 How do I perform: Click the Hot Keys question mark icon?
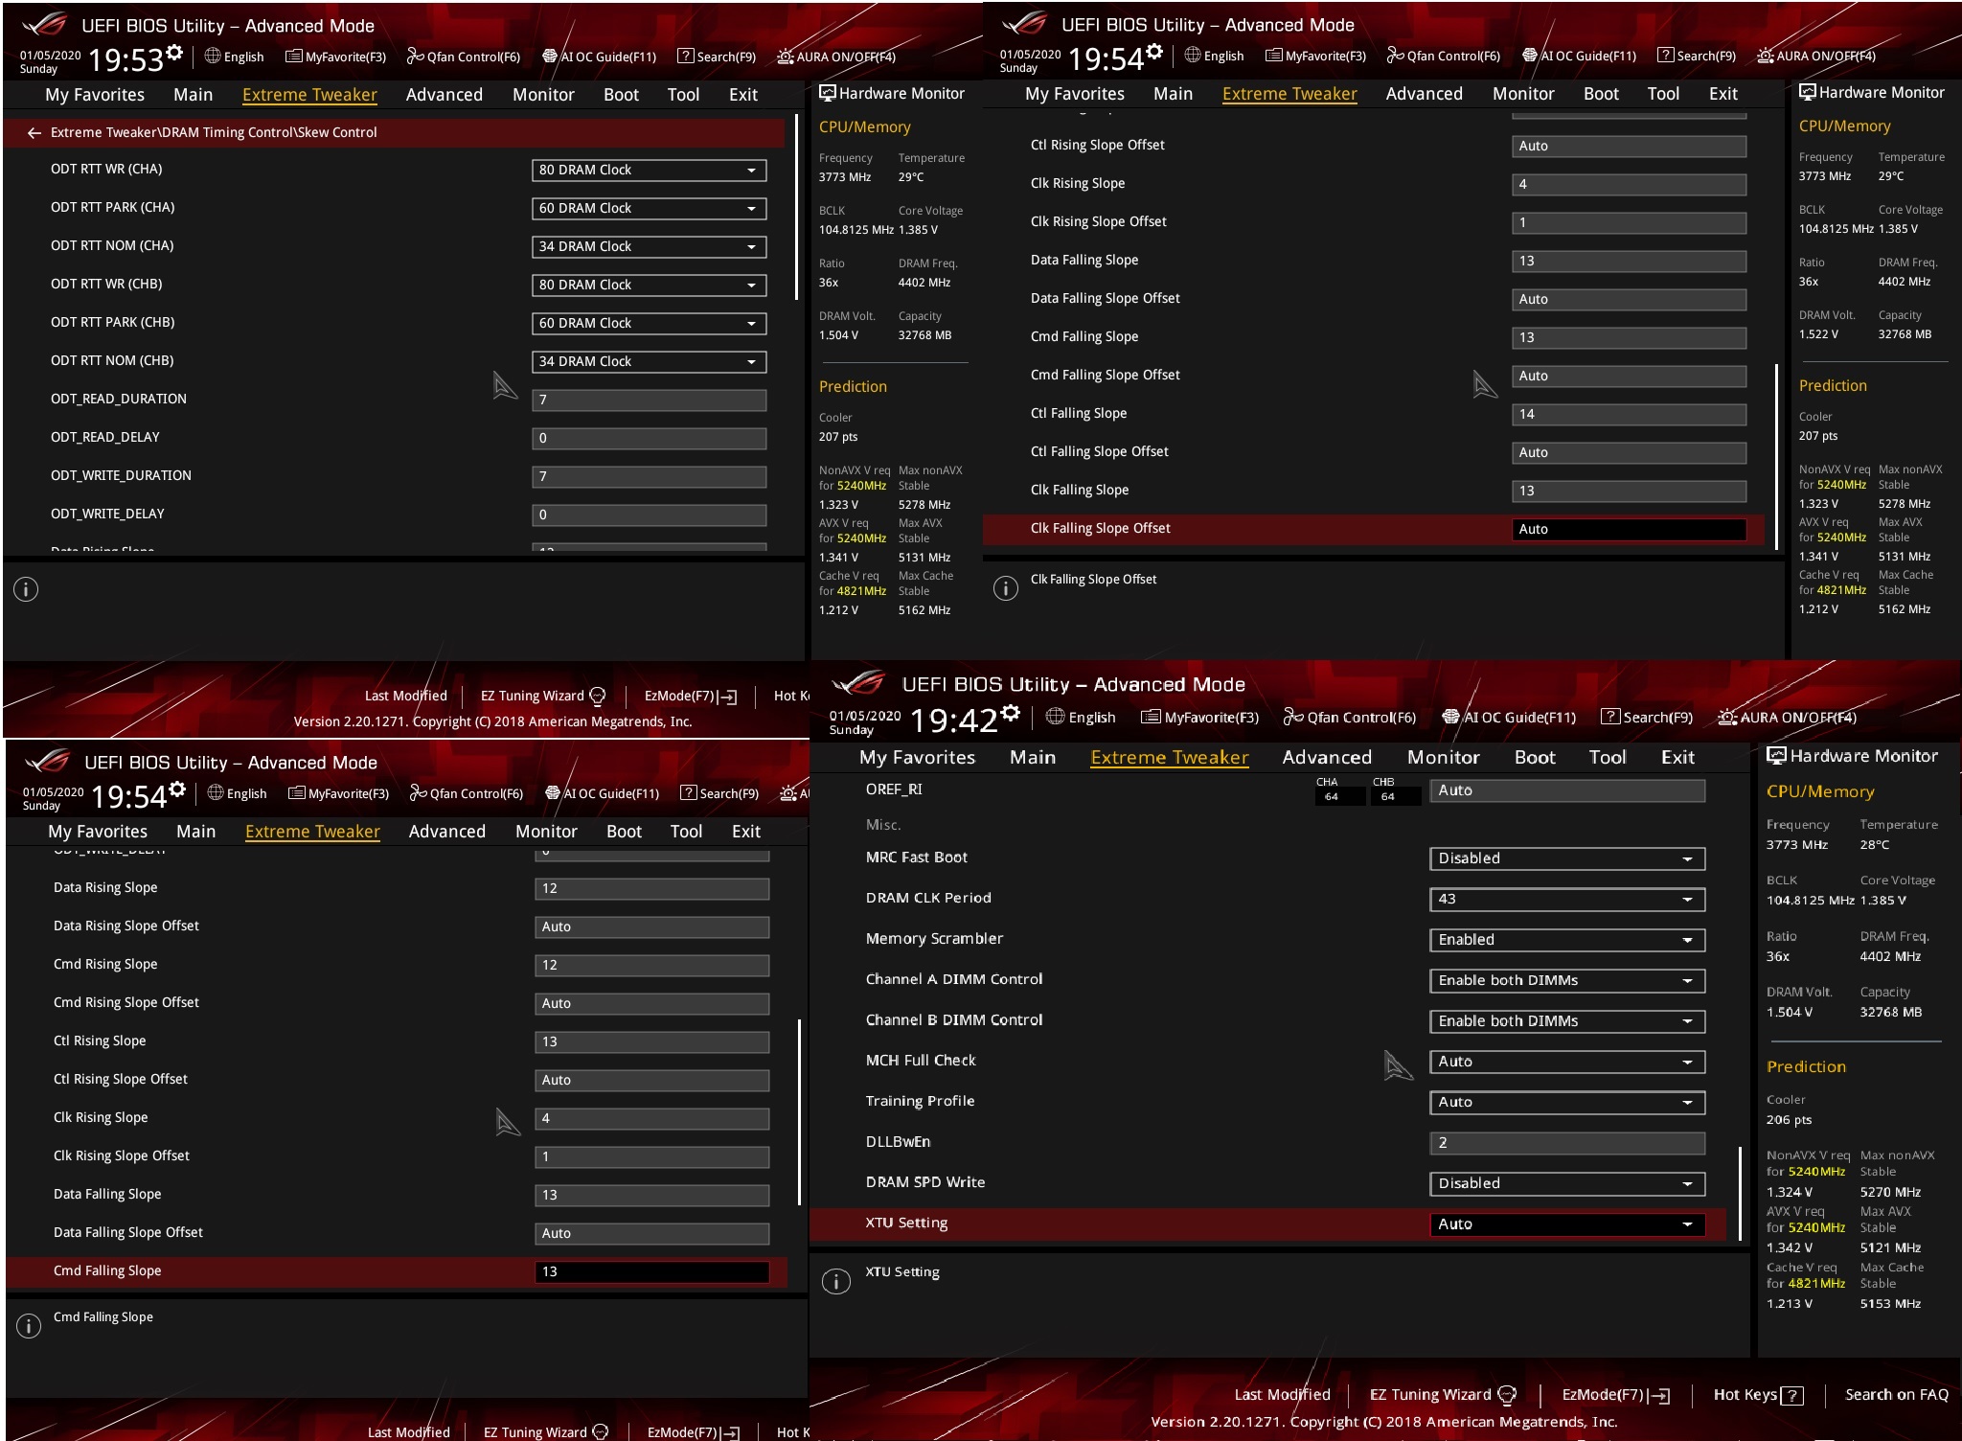point(1791,1395)
